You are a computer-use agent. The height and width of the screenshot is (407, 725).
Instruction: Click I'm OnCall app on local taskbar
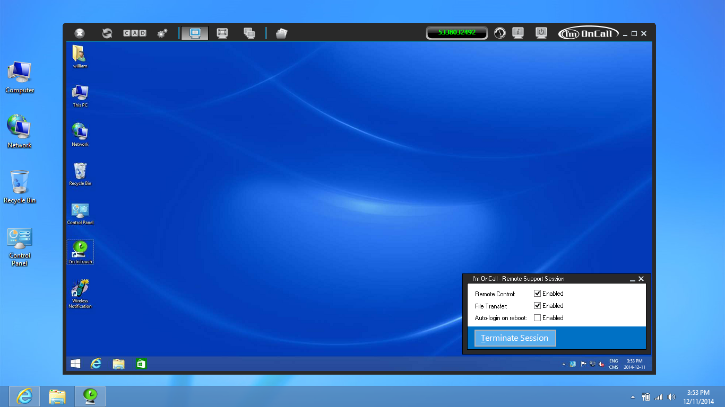click(x=90, y=396)
